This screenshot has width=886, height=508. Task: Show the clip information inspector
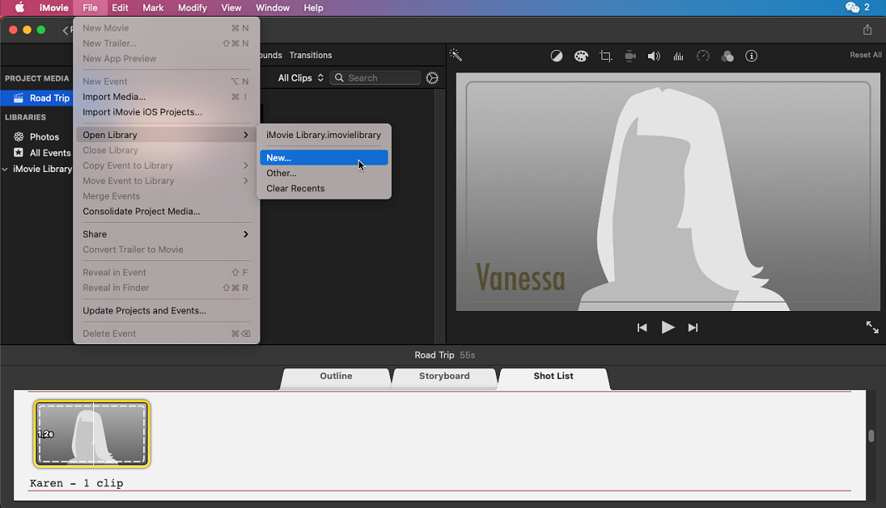point(751,56)
